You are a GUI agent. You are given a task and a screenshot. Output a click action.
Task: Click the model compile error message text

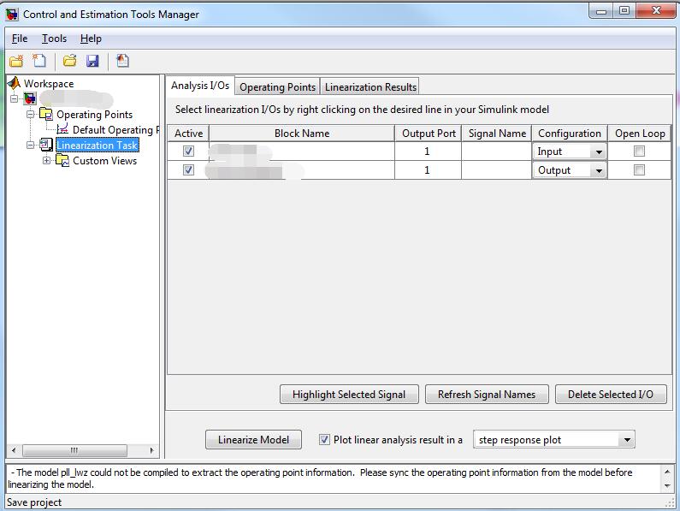point(320,478)
